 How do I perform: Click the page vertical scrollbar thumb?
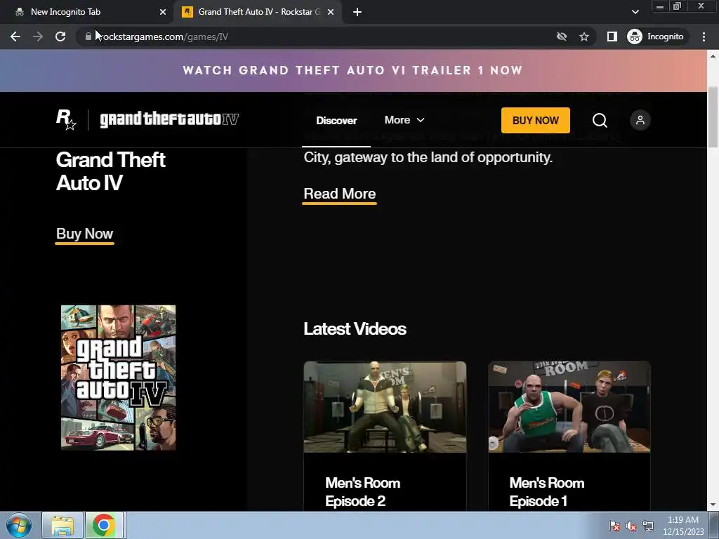(713, 117)
